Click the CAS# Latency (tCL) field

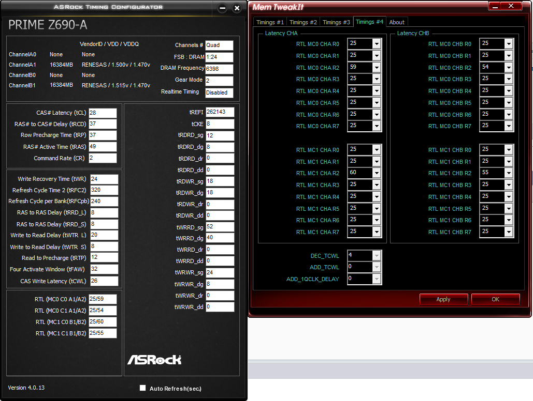[x=103, y=113]
